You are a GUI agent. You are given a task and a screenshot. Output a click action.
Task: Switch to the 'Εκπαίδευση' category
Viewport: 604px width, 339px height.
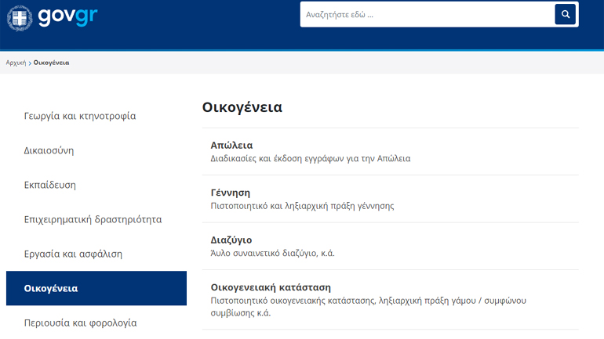point(49,185)
